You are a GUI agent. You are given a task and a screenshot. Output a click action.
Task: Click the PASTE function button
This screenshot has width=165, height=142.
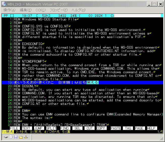[116, 128]
